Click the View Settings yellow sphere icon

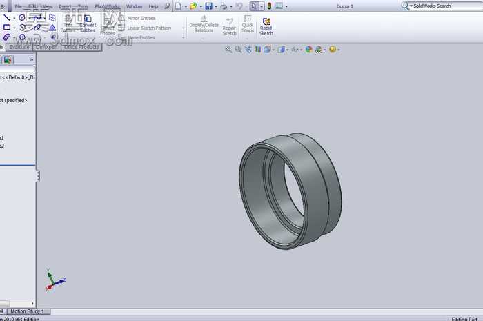pos(333,49)
